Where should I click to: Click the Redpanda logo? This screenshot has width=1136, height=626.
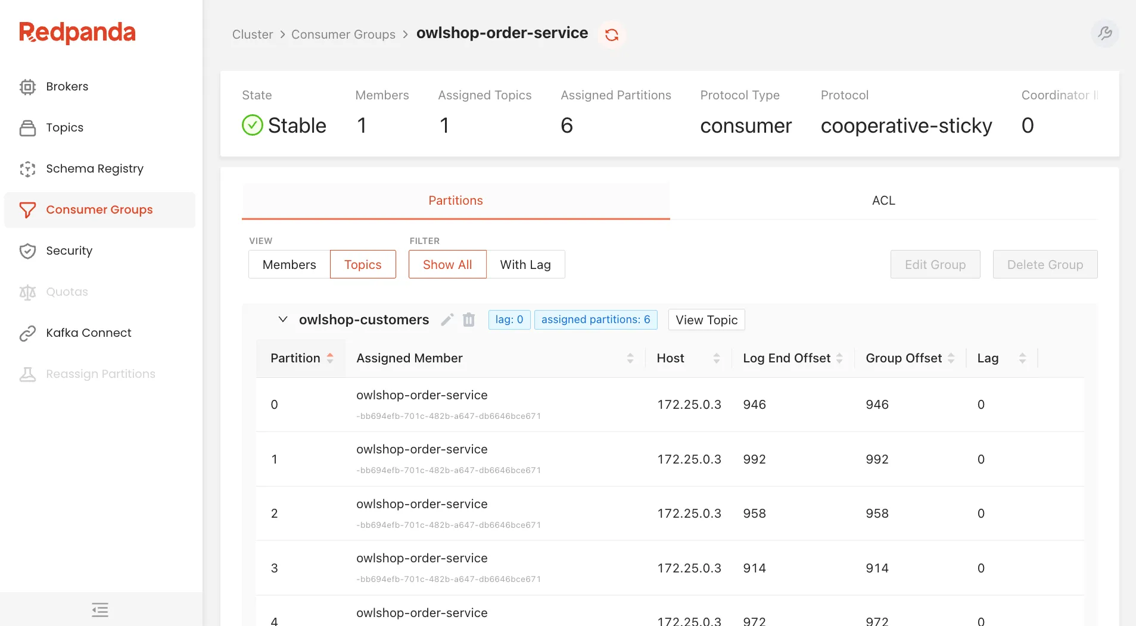pyautogui.click(x=77, y=33)
